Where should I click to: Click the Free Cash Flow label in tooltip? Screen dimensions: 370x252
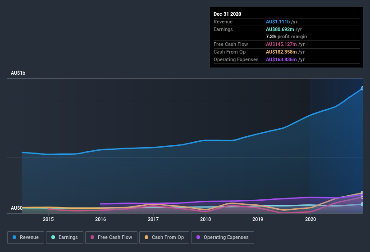231,44
